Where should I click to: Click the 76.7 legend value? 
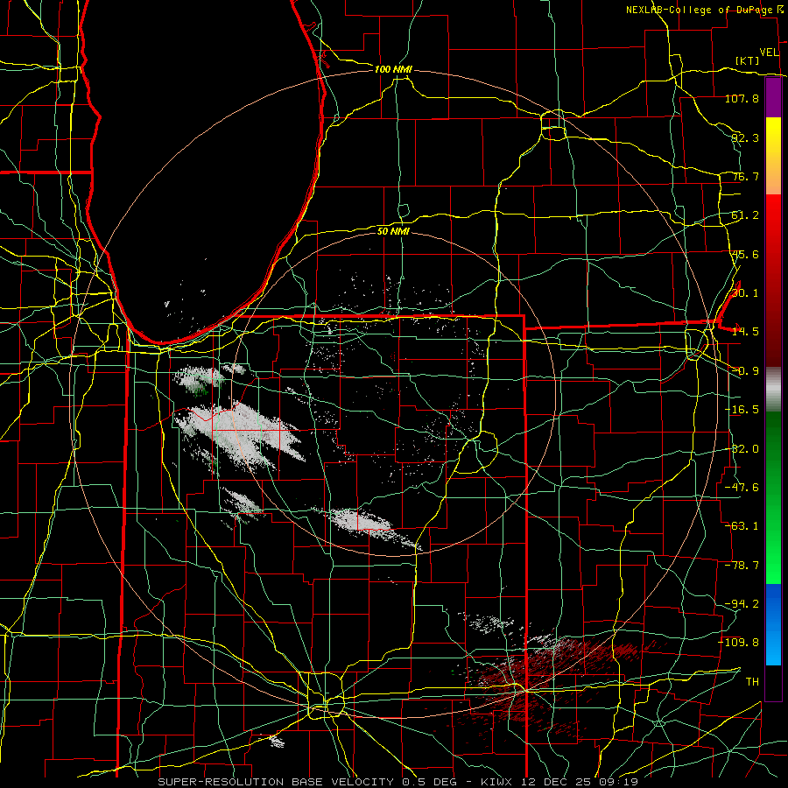[x=745, y=176]
